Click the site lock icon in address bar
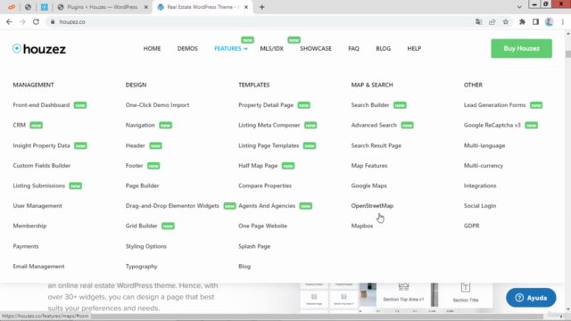 (53, 21)
